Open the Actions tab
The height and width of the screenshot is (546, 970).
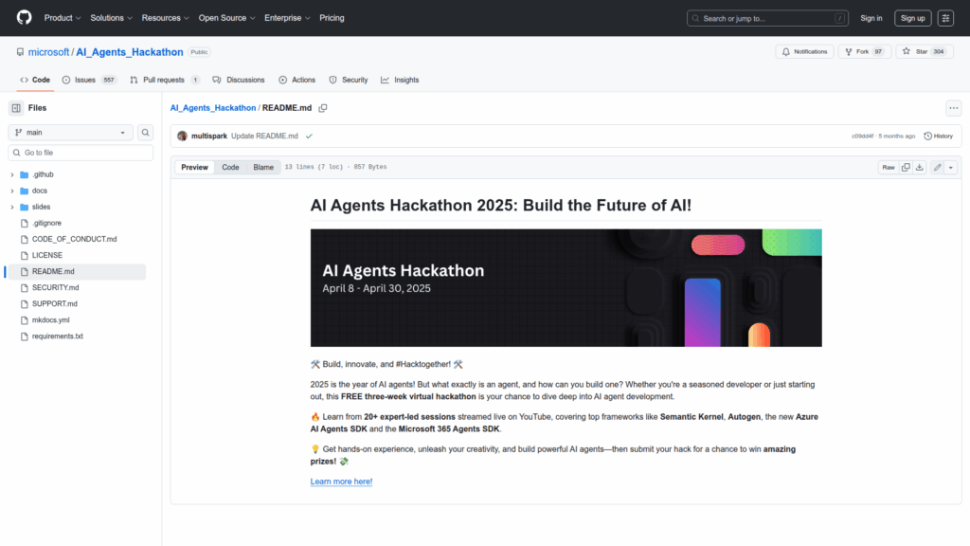point(296,80)
